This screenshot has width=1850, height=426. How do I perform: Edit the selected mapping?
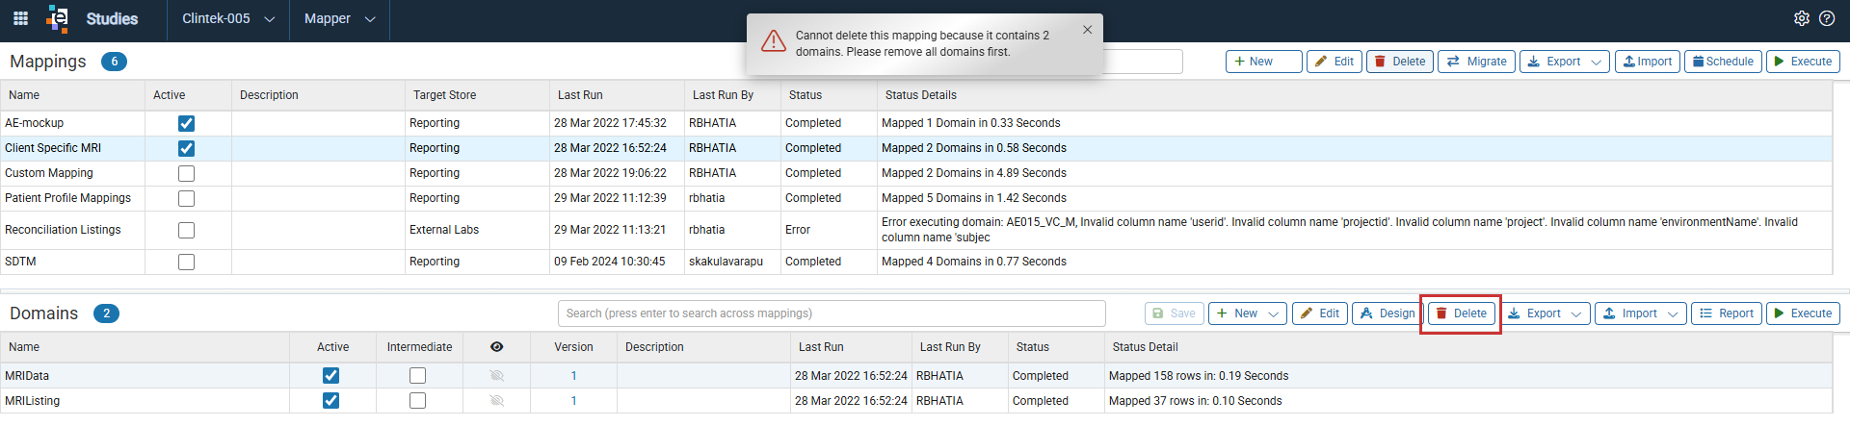pos(1334,62)
